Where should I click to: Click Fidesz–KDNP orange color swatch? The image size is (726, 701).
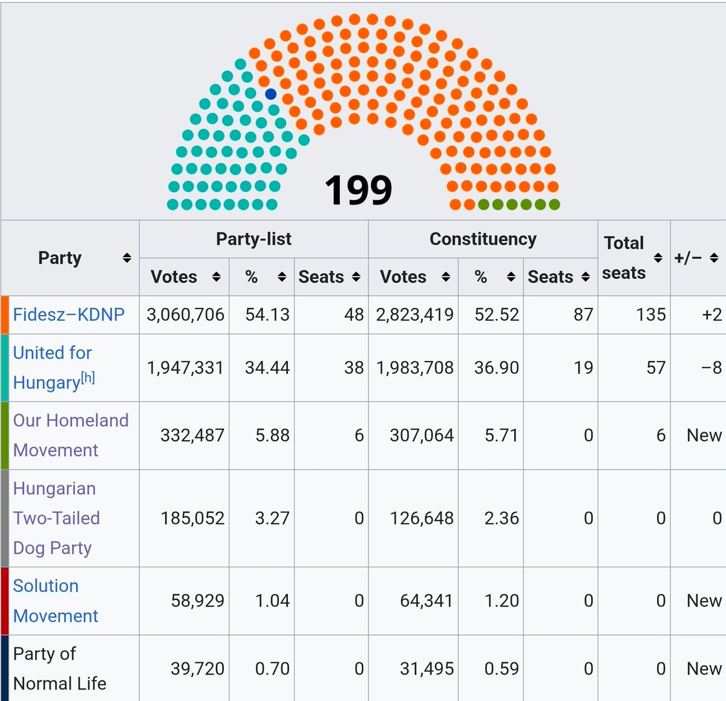5,315
